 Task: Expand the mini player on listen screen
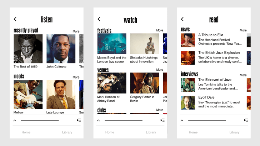15,120
